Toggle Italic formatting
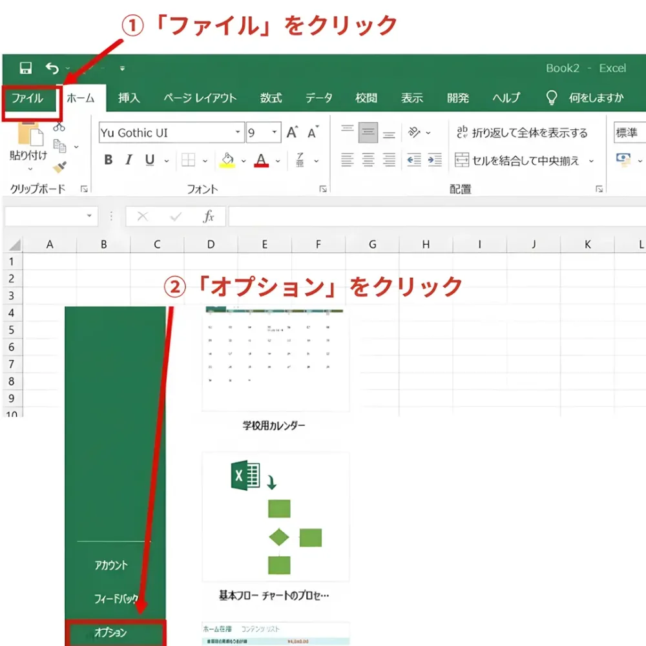 click(x=129, y=160)
